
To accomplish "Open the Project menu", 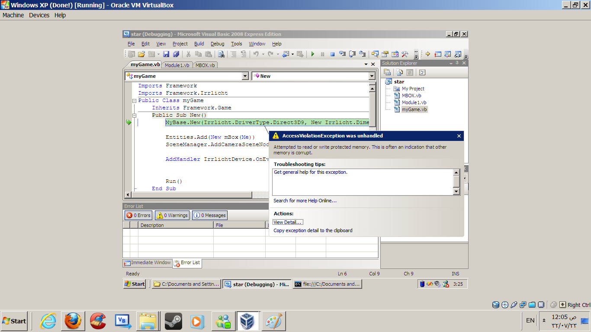I will (x=180, y=44).
